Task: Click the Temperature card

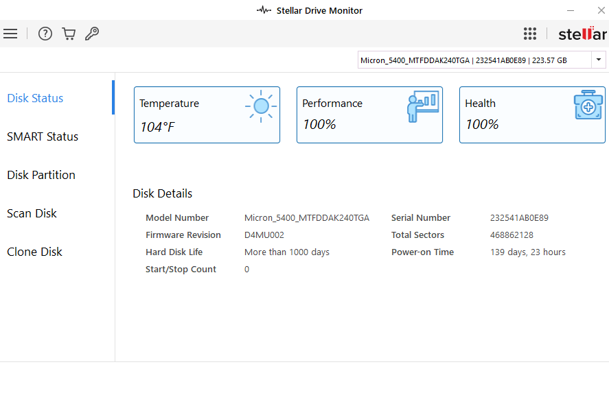Action: coord(207,115)
